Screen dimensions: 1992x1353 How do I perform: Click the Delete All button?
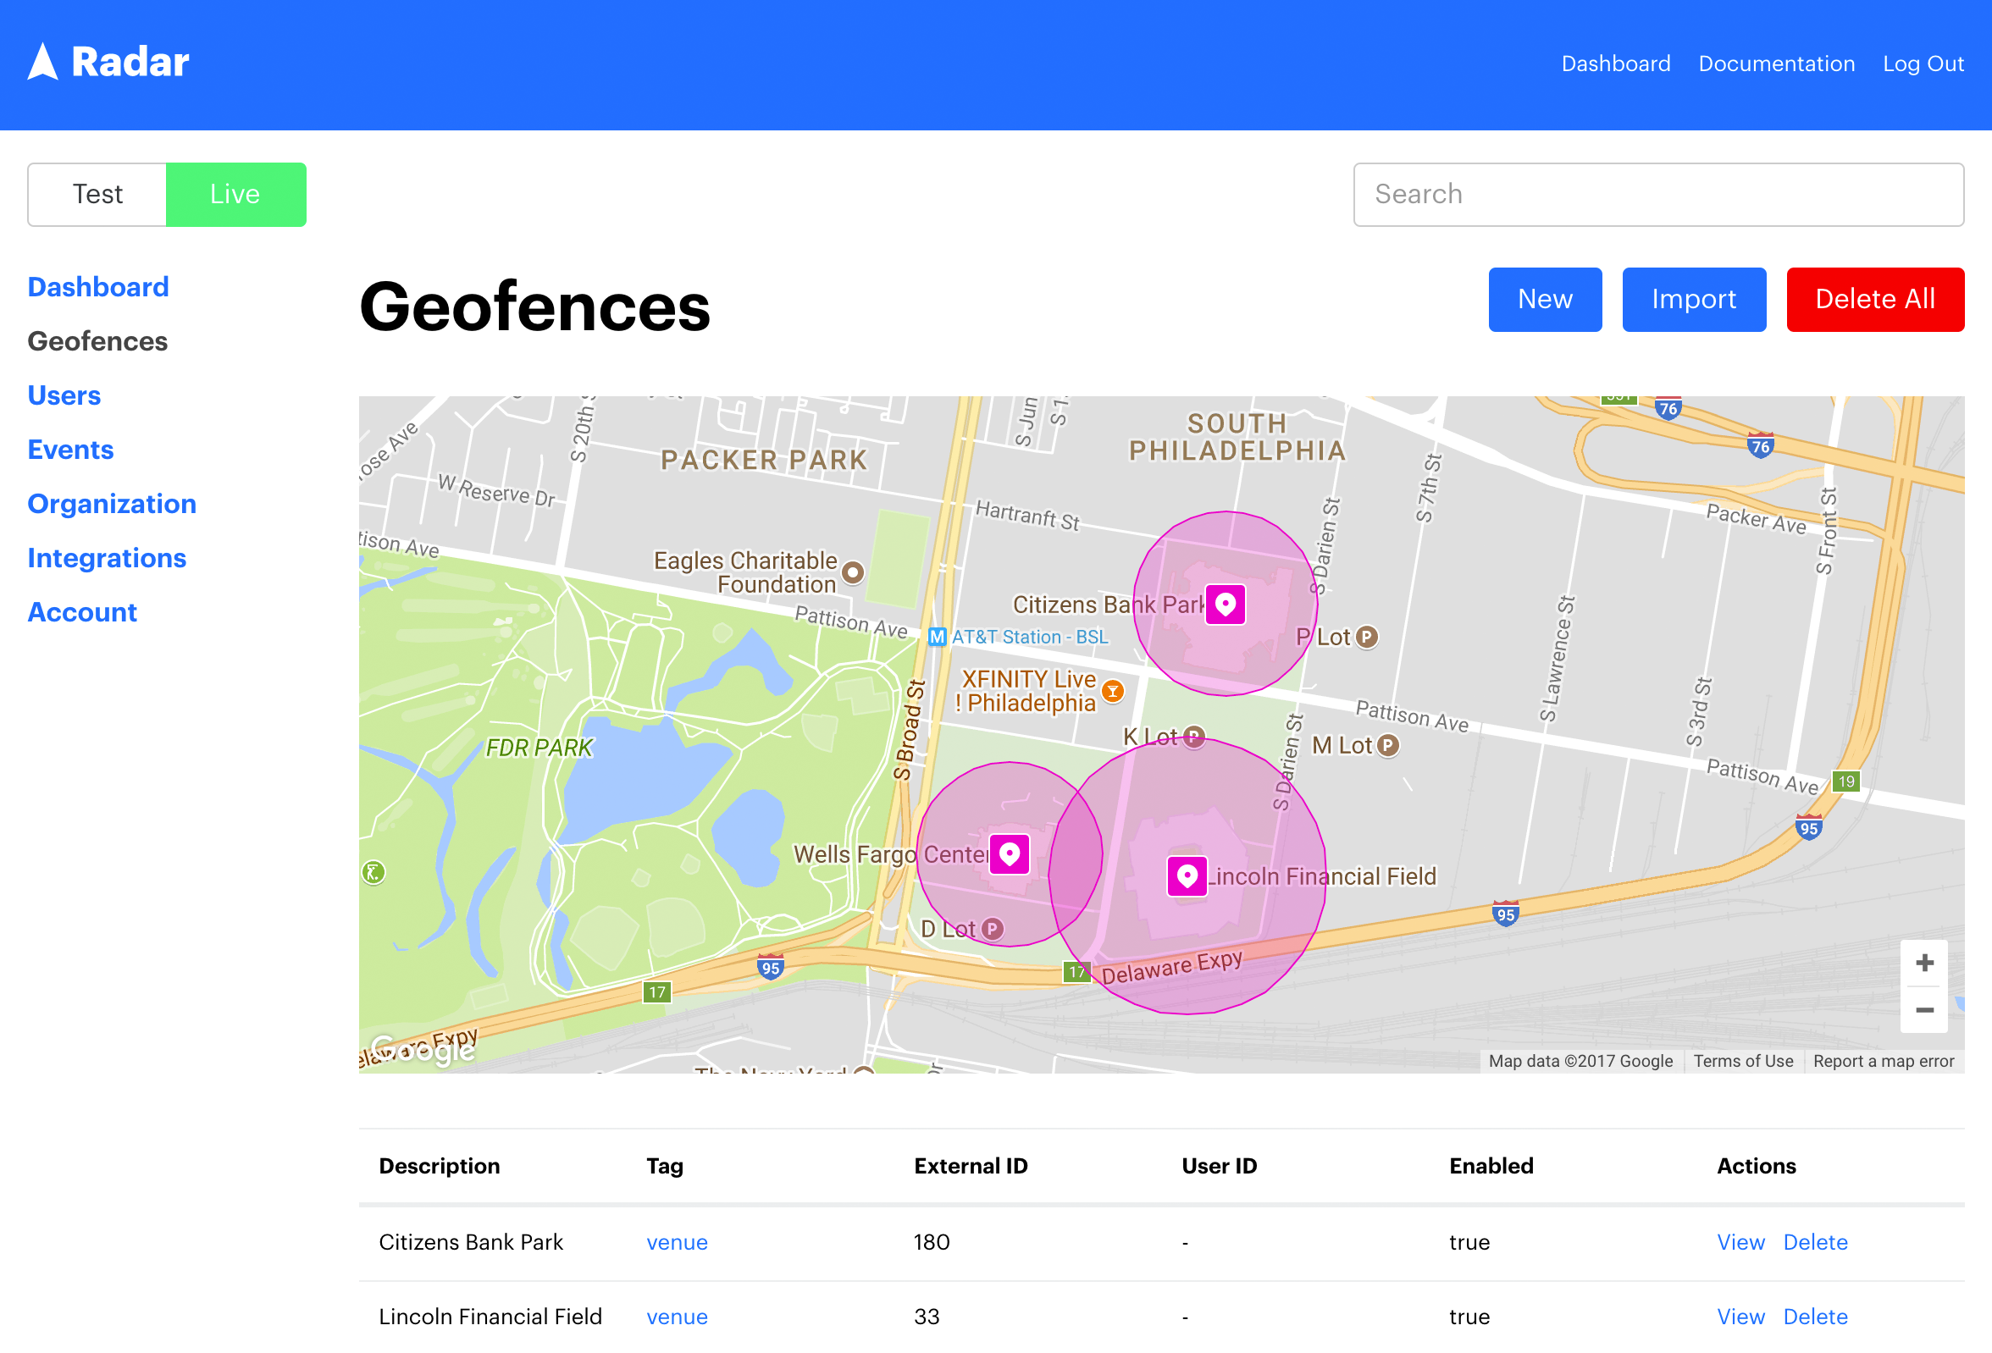click(x=1877, y=299)
